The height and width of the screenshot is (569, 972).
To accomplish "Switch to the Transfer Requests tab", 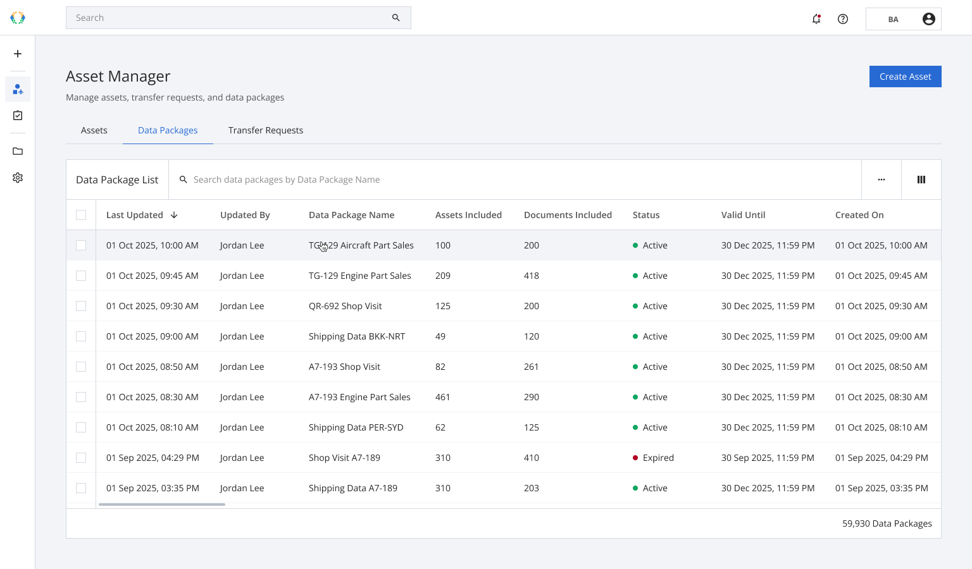I will pos(266,130).
